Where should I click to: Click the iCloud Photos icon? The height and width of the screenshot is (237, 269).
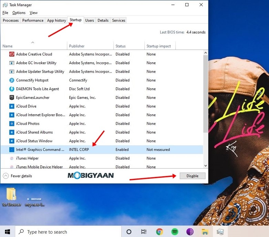point(12,123)
